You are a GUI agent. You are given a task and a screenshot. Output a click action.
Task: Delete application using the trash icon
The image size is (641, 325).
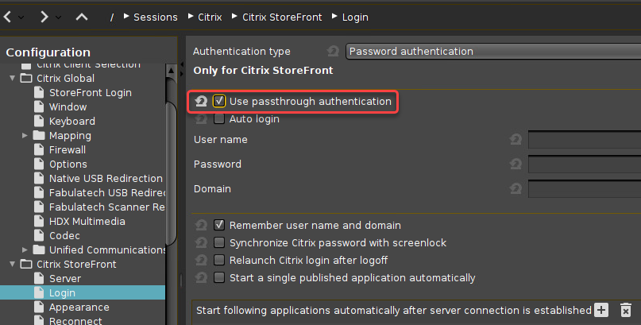tap(626, 310)
